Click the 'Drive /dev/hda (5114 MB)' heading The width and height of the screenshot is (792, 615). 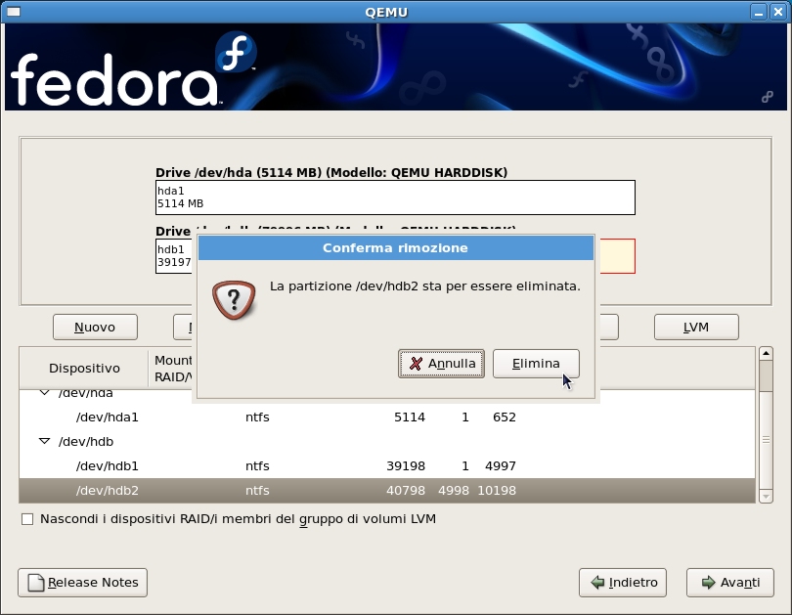331,173
